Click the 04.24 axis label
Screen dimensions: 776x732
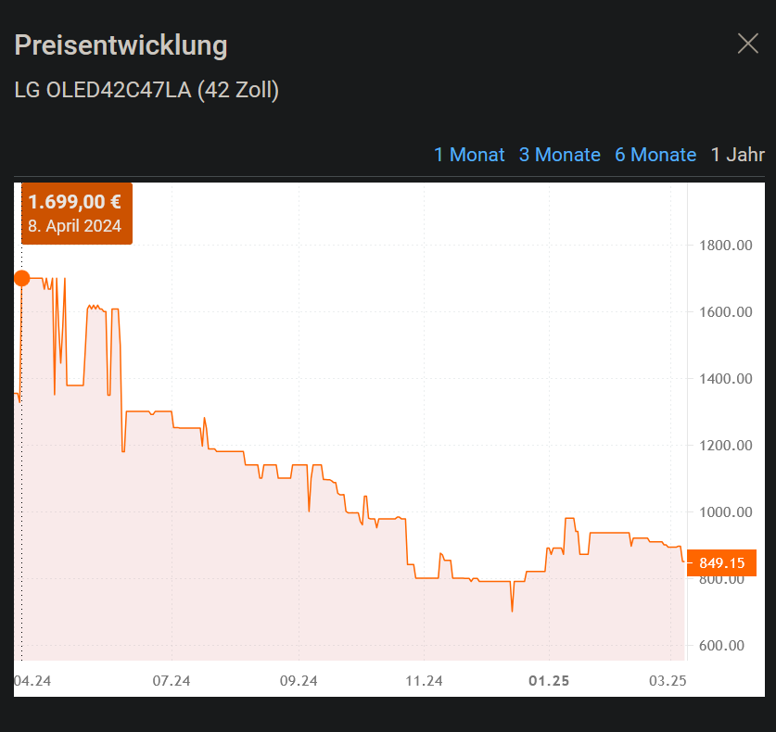[33, 680]
